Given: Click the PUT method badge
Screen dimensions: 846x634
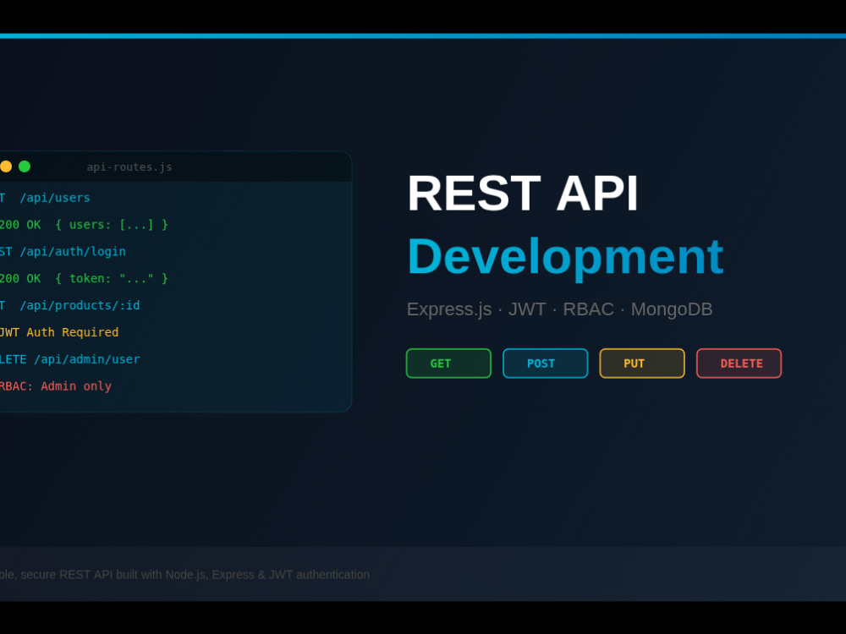Looking at the screenshot, I should click(x=642, y=363).
